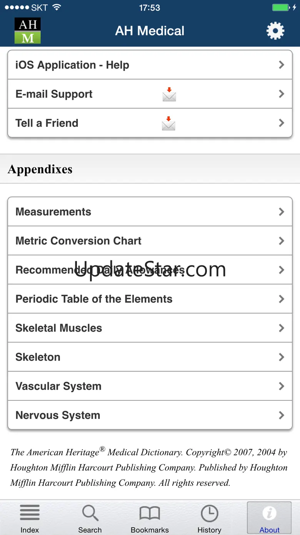The image size is (300, 535).
Task: Tap the envelope icon beside Tell a Friend
Action: click(x=169, y=123)
